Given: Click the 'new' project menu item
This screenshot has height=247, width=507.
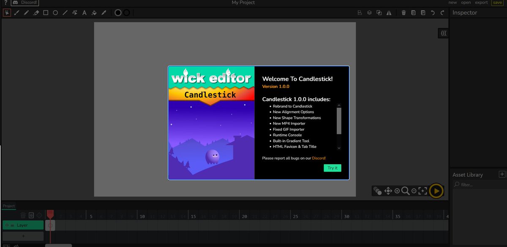Looking at the screenshot, I should [452, 3].
